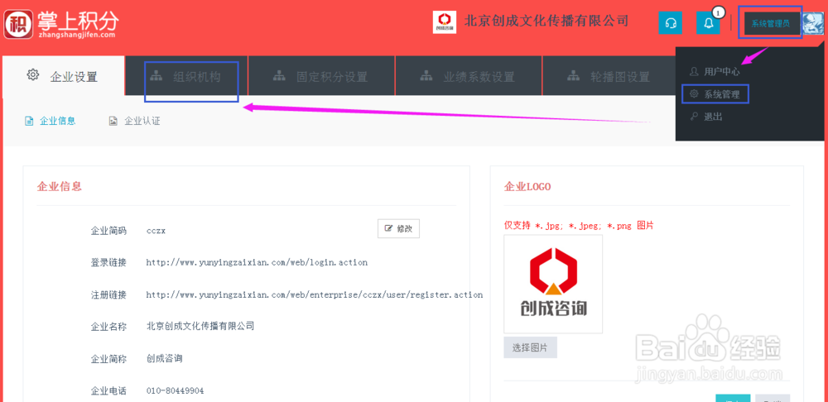The height and width of the screenshot is (402, 828).
Task: Click the hierarchy icon on 固定积分设置 tab
Action: click(x=279, y=76)
